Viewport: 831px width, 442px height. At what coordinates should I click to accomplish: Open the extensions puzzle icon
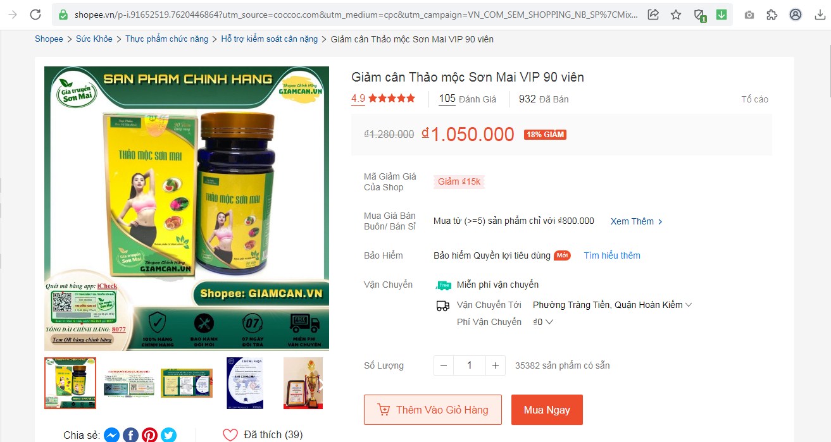pos(772,15)
